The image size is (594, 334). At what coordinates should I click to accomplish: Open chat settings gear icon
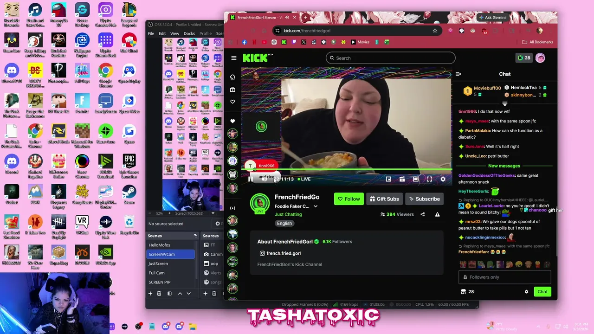click(526, 292)
